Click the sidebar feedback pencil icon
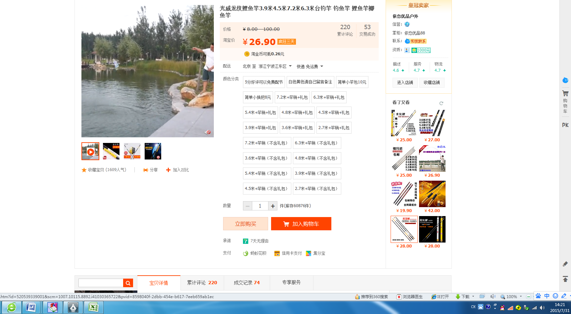The height and width of the screenshot is (314, 571). coord(565,264)
